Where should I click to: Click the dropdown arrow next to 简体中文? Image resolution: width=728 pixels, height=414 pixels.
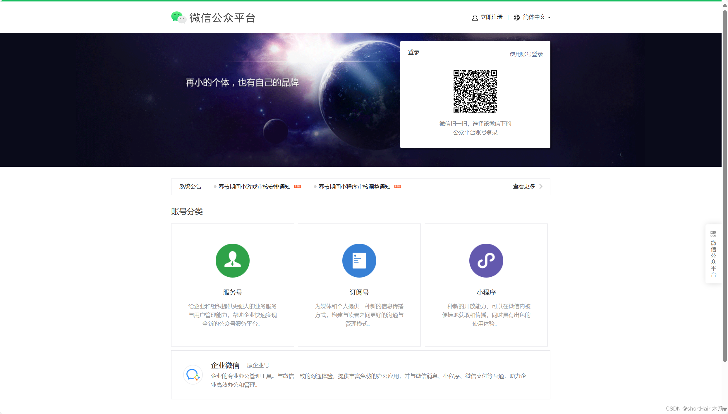tap(549, 18)
